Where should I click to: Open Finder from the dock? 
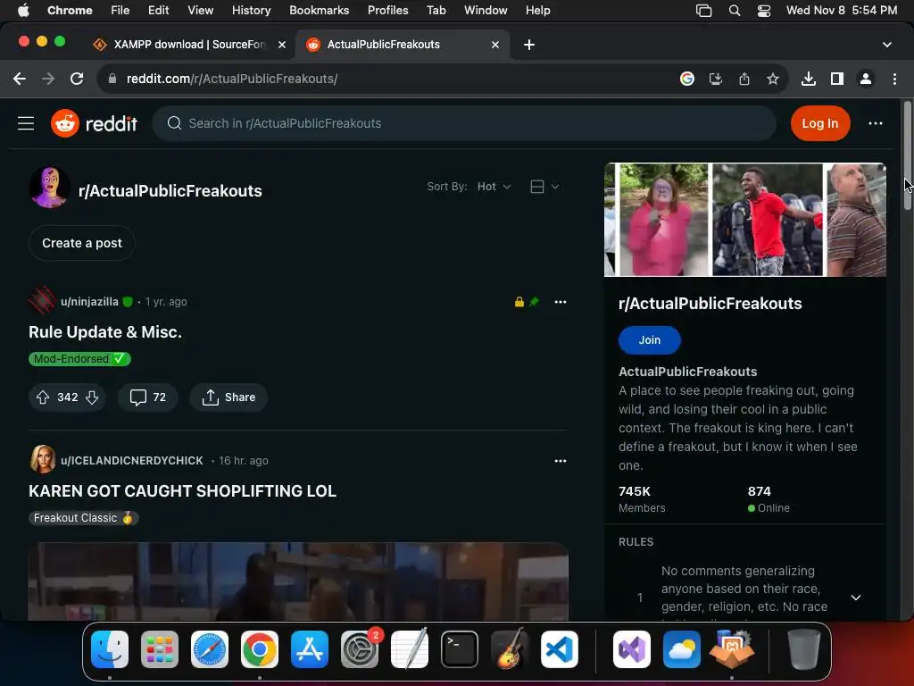click(110, 649)
